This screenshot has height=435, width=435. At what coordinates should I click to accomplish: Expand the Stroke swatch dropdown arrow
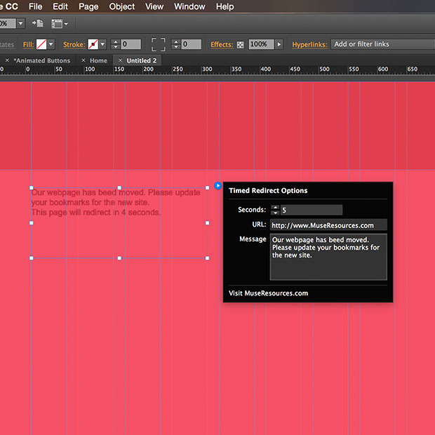(102, 44)
